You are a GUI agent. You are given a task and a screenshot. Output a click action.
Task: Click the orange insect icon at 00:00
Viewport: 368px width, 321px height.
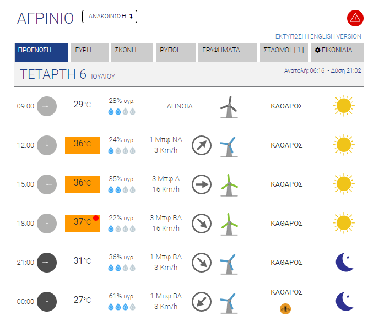[286, 308]
